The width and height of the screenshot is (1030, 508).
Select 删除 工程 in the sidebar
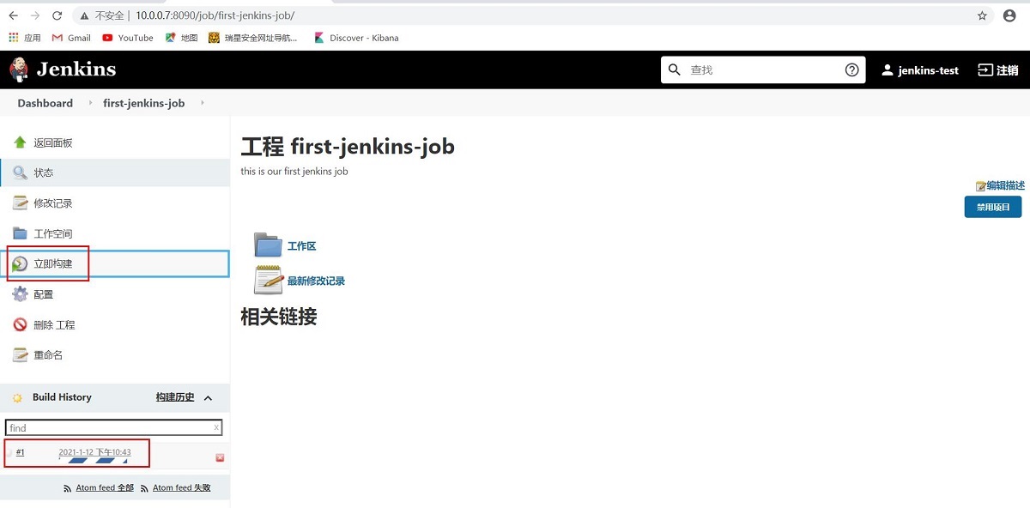[115, 324]
